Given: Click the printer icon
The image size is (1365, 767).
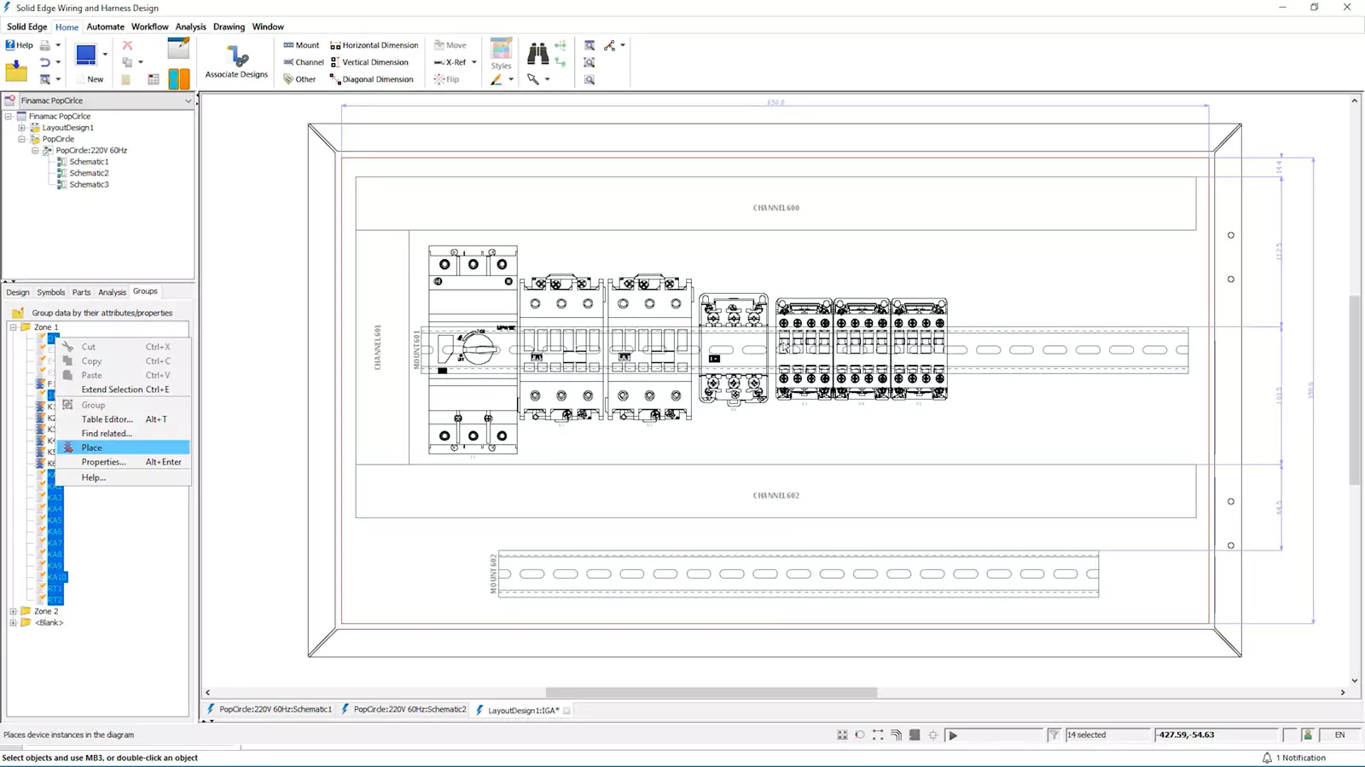Looking at the screenshot, I should [x=45, y=45].
